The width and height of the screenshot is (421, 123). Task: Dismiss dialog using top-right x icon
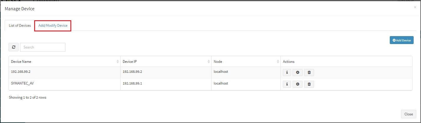point(415,7)
